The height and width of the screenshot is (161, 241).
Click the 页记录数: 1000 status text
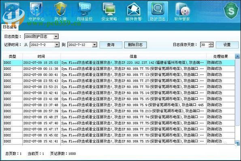63,153
